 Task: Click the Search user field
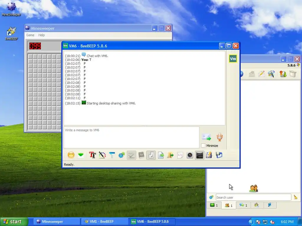253,197
